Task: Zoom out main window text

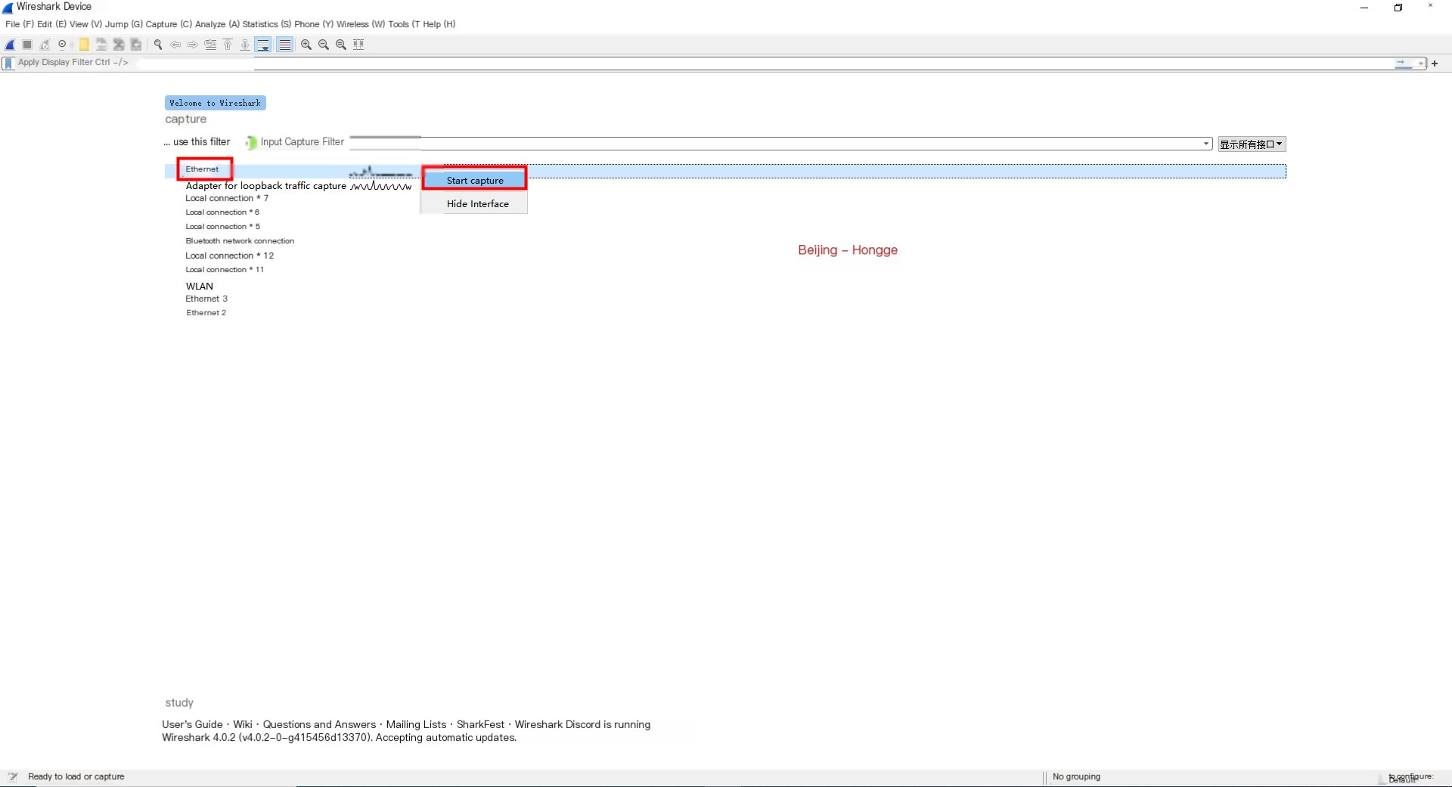Action: [324, 45]
